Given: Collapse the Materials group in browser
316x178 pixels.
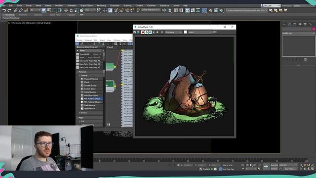Looking at the screenshot, I should (x=78, y=72).
